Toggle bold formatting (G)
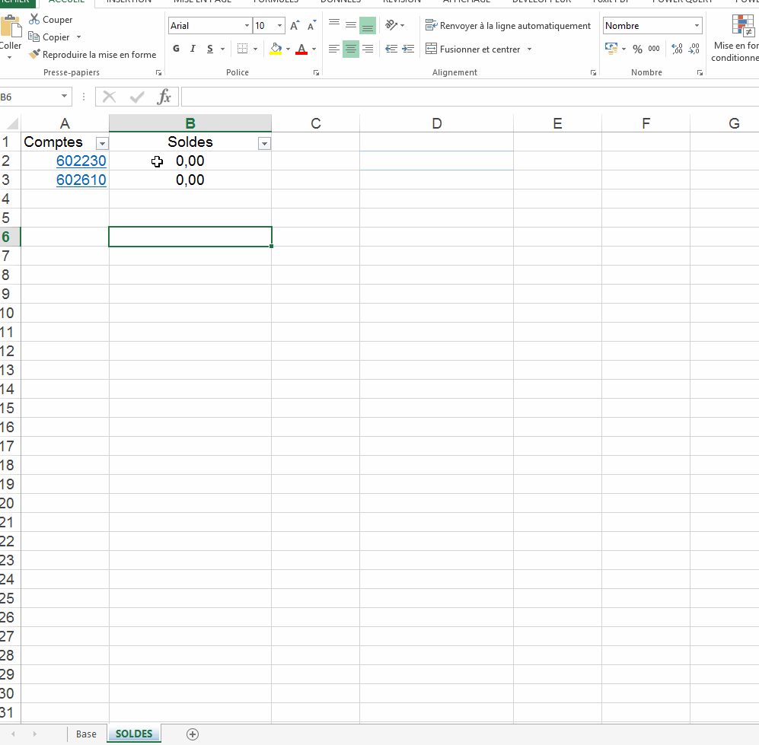Image resolution: width=759 pixels, height=745 pixels. click(177, 49)
